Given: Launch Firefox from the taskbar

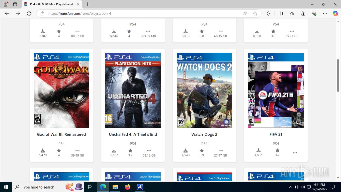Looking at the screenshot, I should (128, 187).
